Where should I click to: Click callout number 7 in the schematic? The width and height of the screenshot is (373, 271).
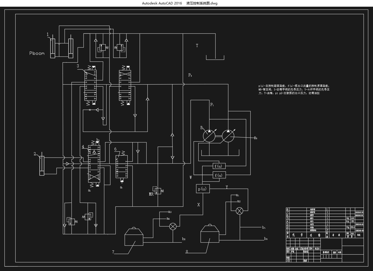[113, 252]
